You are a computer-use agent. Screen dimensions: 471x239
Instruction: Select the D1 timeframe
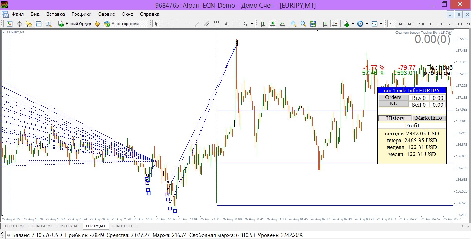coord(450,24)
